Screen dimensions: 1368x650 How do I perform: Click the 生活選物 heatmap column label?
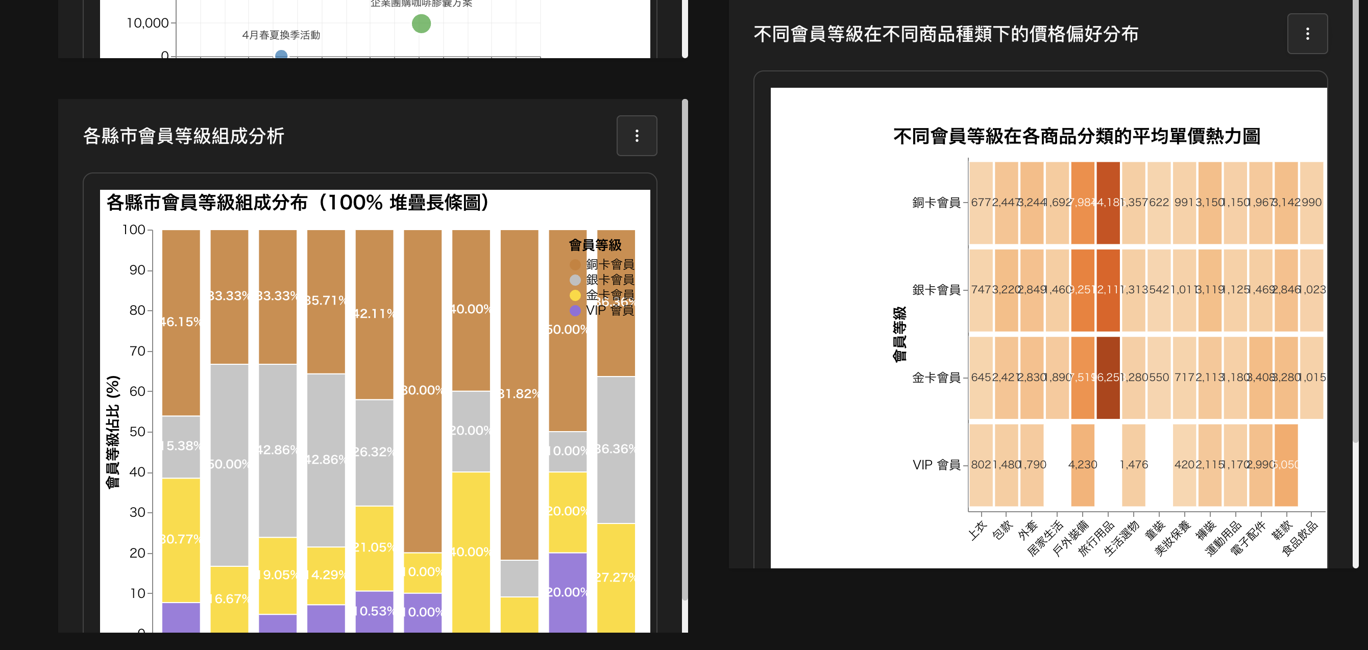click(1121, 538)
